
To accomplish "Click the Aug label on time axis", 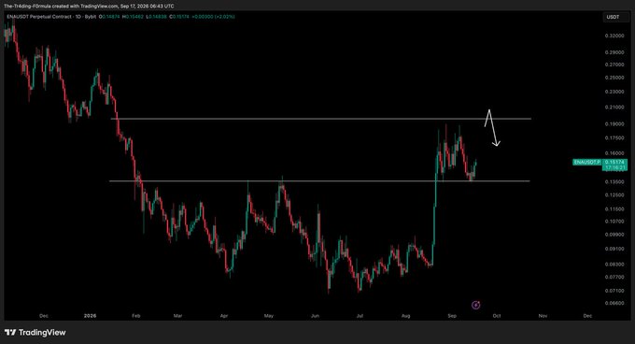I will tap(405, 316).
